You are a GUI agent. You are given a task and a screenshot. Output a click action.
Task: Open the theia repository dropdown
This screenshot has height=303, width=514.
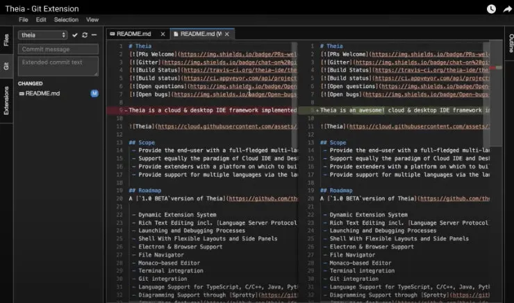click(x=43, y=35)
